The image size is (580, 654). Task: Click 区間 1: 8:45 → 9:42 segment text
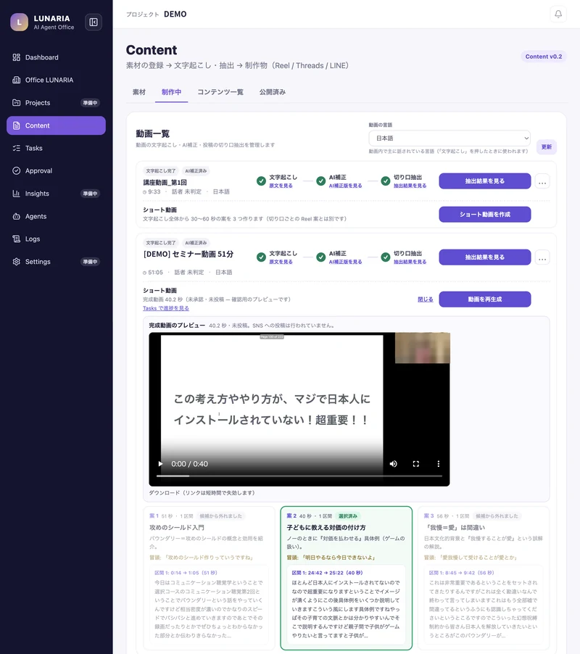pyautogui.click(x=461, y=573)
